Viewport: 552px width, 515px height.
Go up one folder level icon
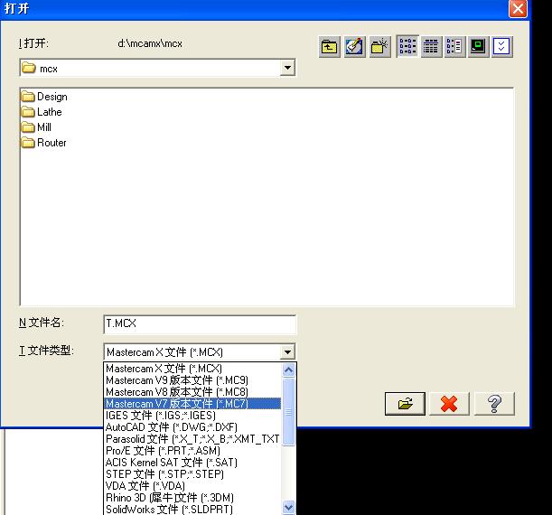(330, 46)
